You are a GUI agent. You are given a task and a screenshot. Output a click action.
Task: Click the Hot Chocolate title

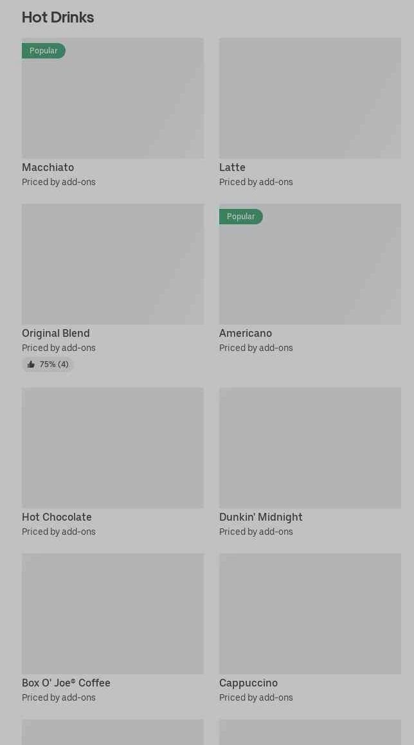tap(57, 517)
